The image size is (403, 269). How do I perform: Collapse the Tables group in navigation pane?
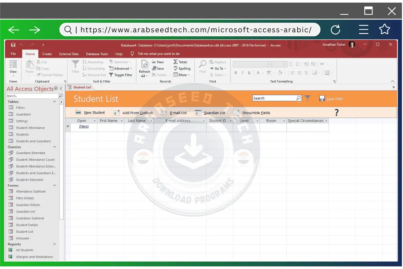pyautogui.click(x=54, y=102)
